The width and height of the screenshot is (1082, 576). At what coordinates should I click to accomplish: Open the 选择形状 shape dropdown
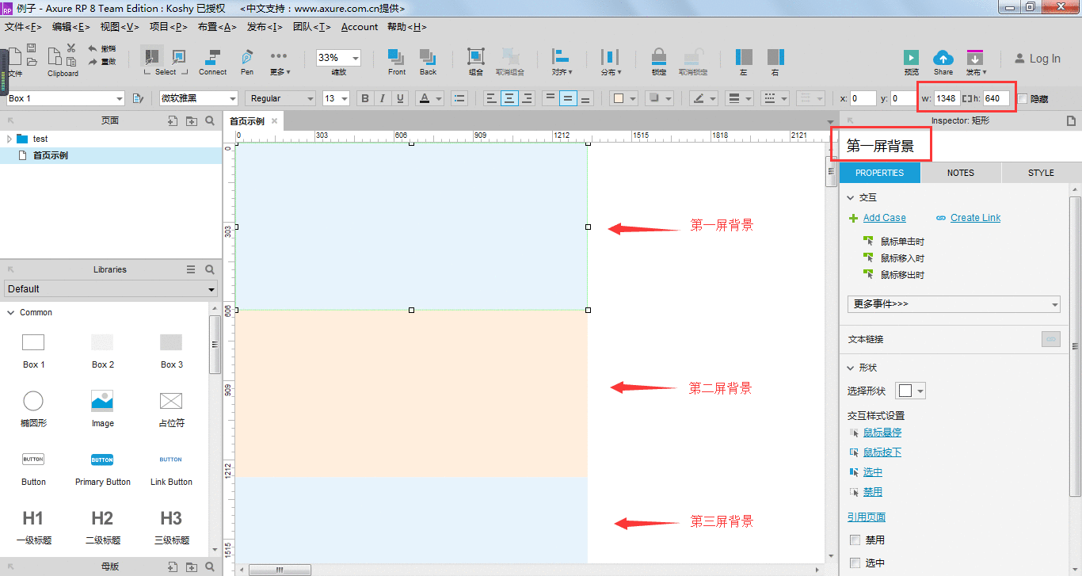point(910,391)
